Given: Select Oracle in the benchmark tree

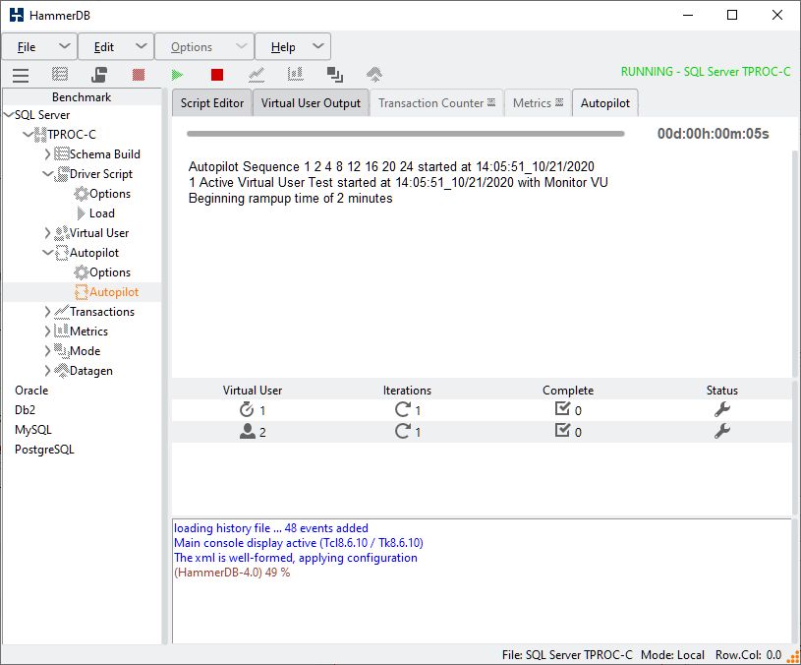Looking at the screenshot, I should point(31,391).
